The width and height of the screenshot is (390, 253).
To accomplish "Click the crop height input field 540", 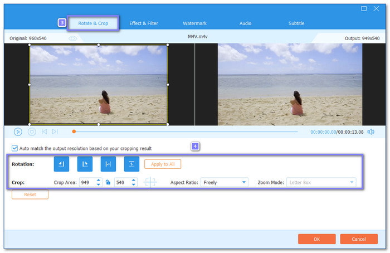I will tap(123, 182).
